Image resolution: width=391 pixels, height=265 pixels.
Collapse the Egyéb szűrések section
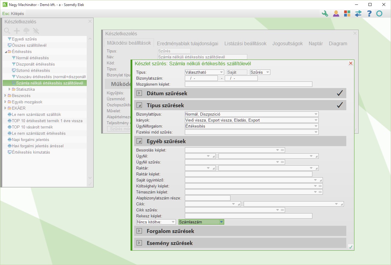[x=139, y=141]
